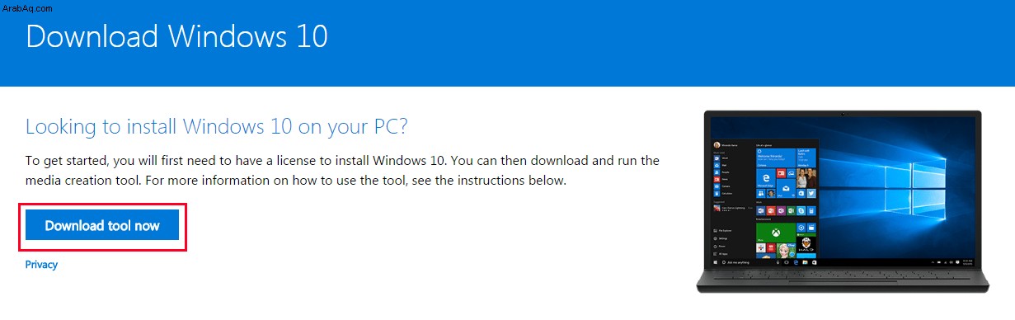Click the Download Windows 10 page title
This screenshot has height=320, width=1015.
[177, 37]
